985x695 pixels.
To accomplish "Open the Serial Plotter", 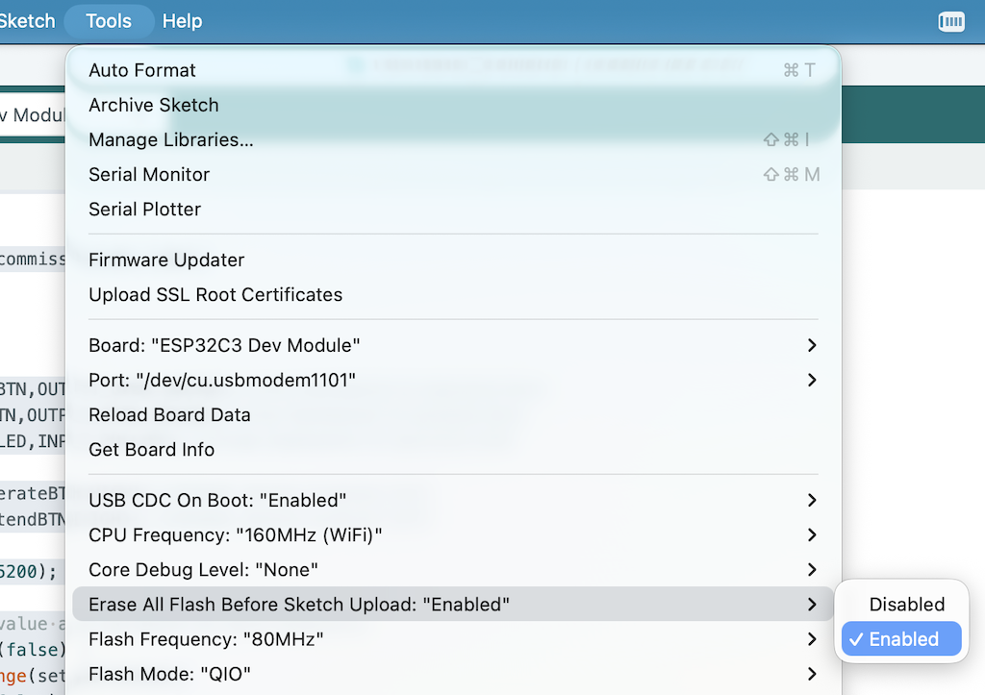I will [x=145, y=209].
